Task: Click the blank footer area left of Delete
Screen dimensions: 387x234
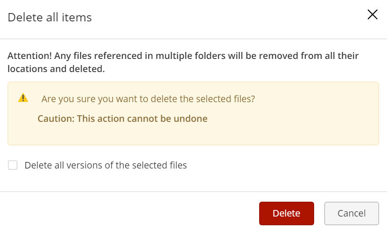Action: [131, 213]
